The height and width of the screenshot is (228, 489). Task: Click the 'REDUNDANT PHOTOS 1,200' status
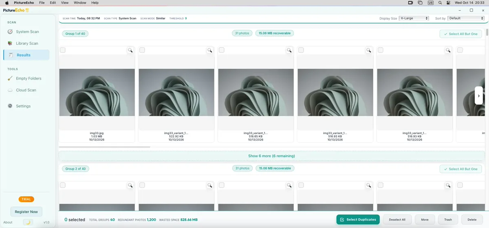137,220
